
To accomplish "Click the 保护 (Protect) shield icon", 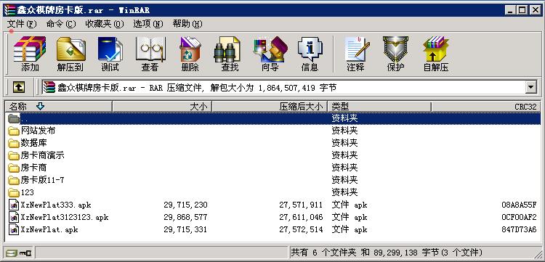I will [x=395, y=54].
